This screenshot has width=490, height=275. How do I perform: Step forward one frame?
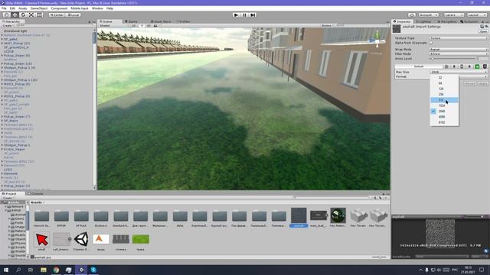click(x=253, y=15)
